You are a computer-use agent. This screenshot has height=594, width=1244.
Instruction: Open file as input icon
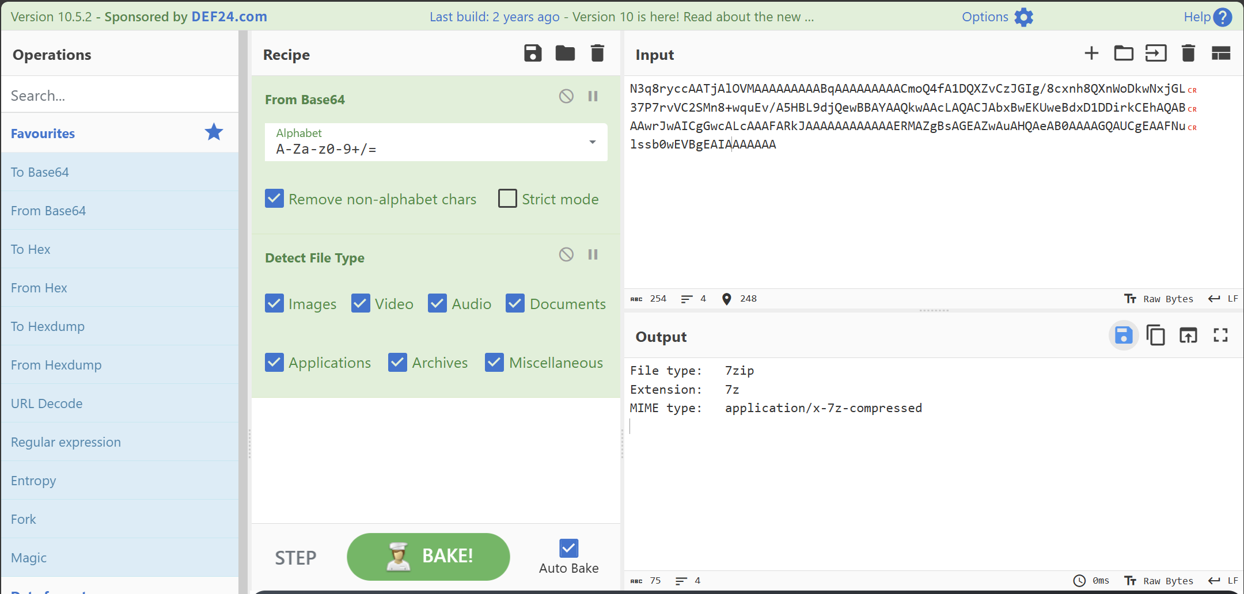point(1156,54)
